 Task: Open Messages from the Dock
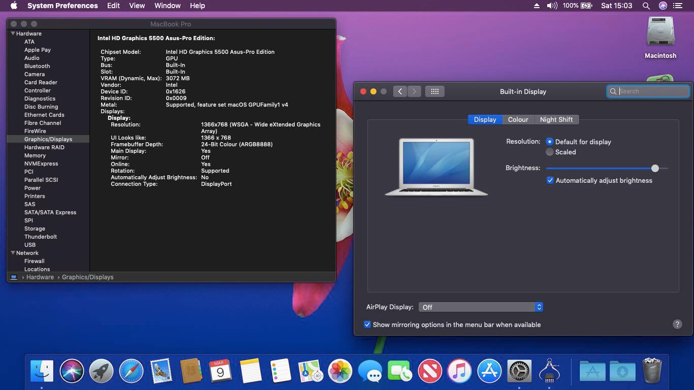pos(369,371)
